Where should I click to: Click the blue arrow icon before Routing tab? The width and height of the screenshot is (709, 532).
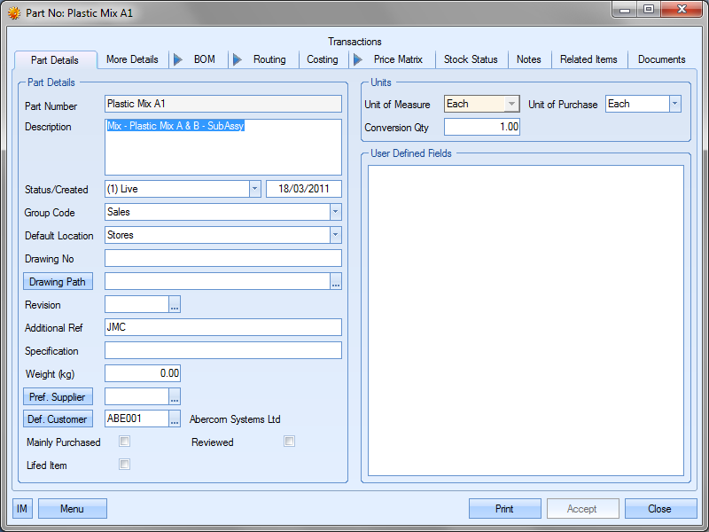(237, 59)
